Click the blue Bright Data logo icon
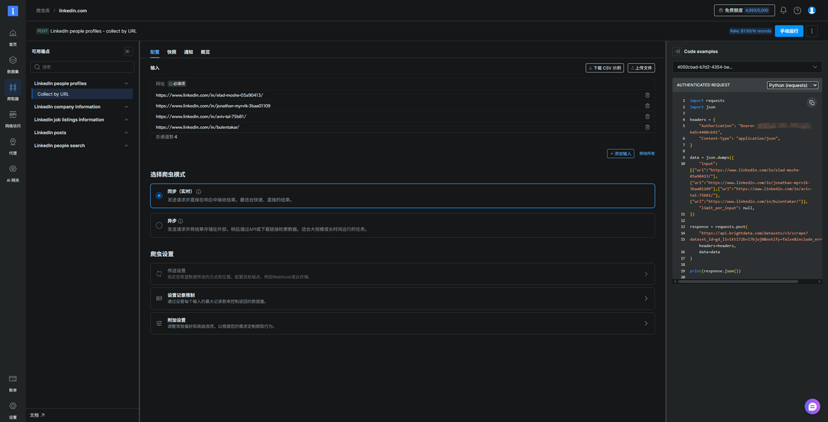This screenshot has width=828, height=422. pyautogui.click(x=13, y=10)
